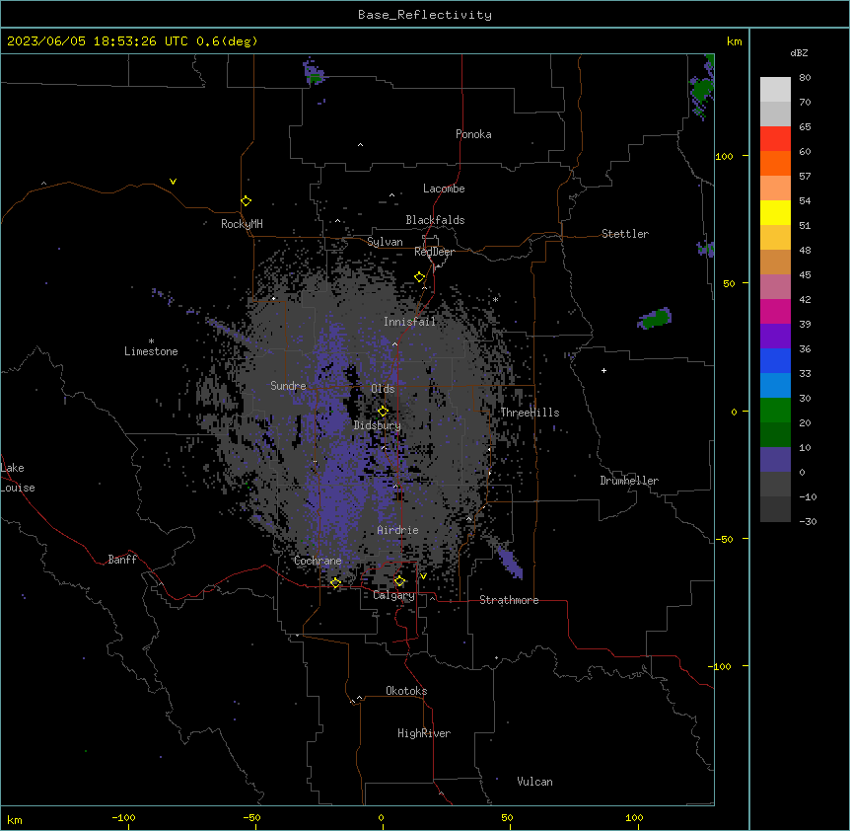
Task: Click white plus marker between Stettler and Drumheller
Action: pos(603,370)
